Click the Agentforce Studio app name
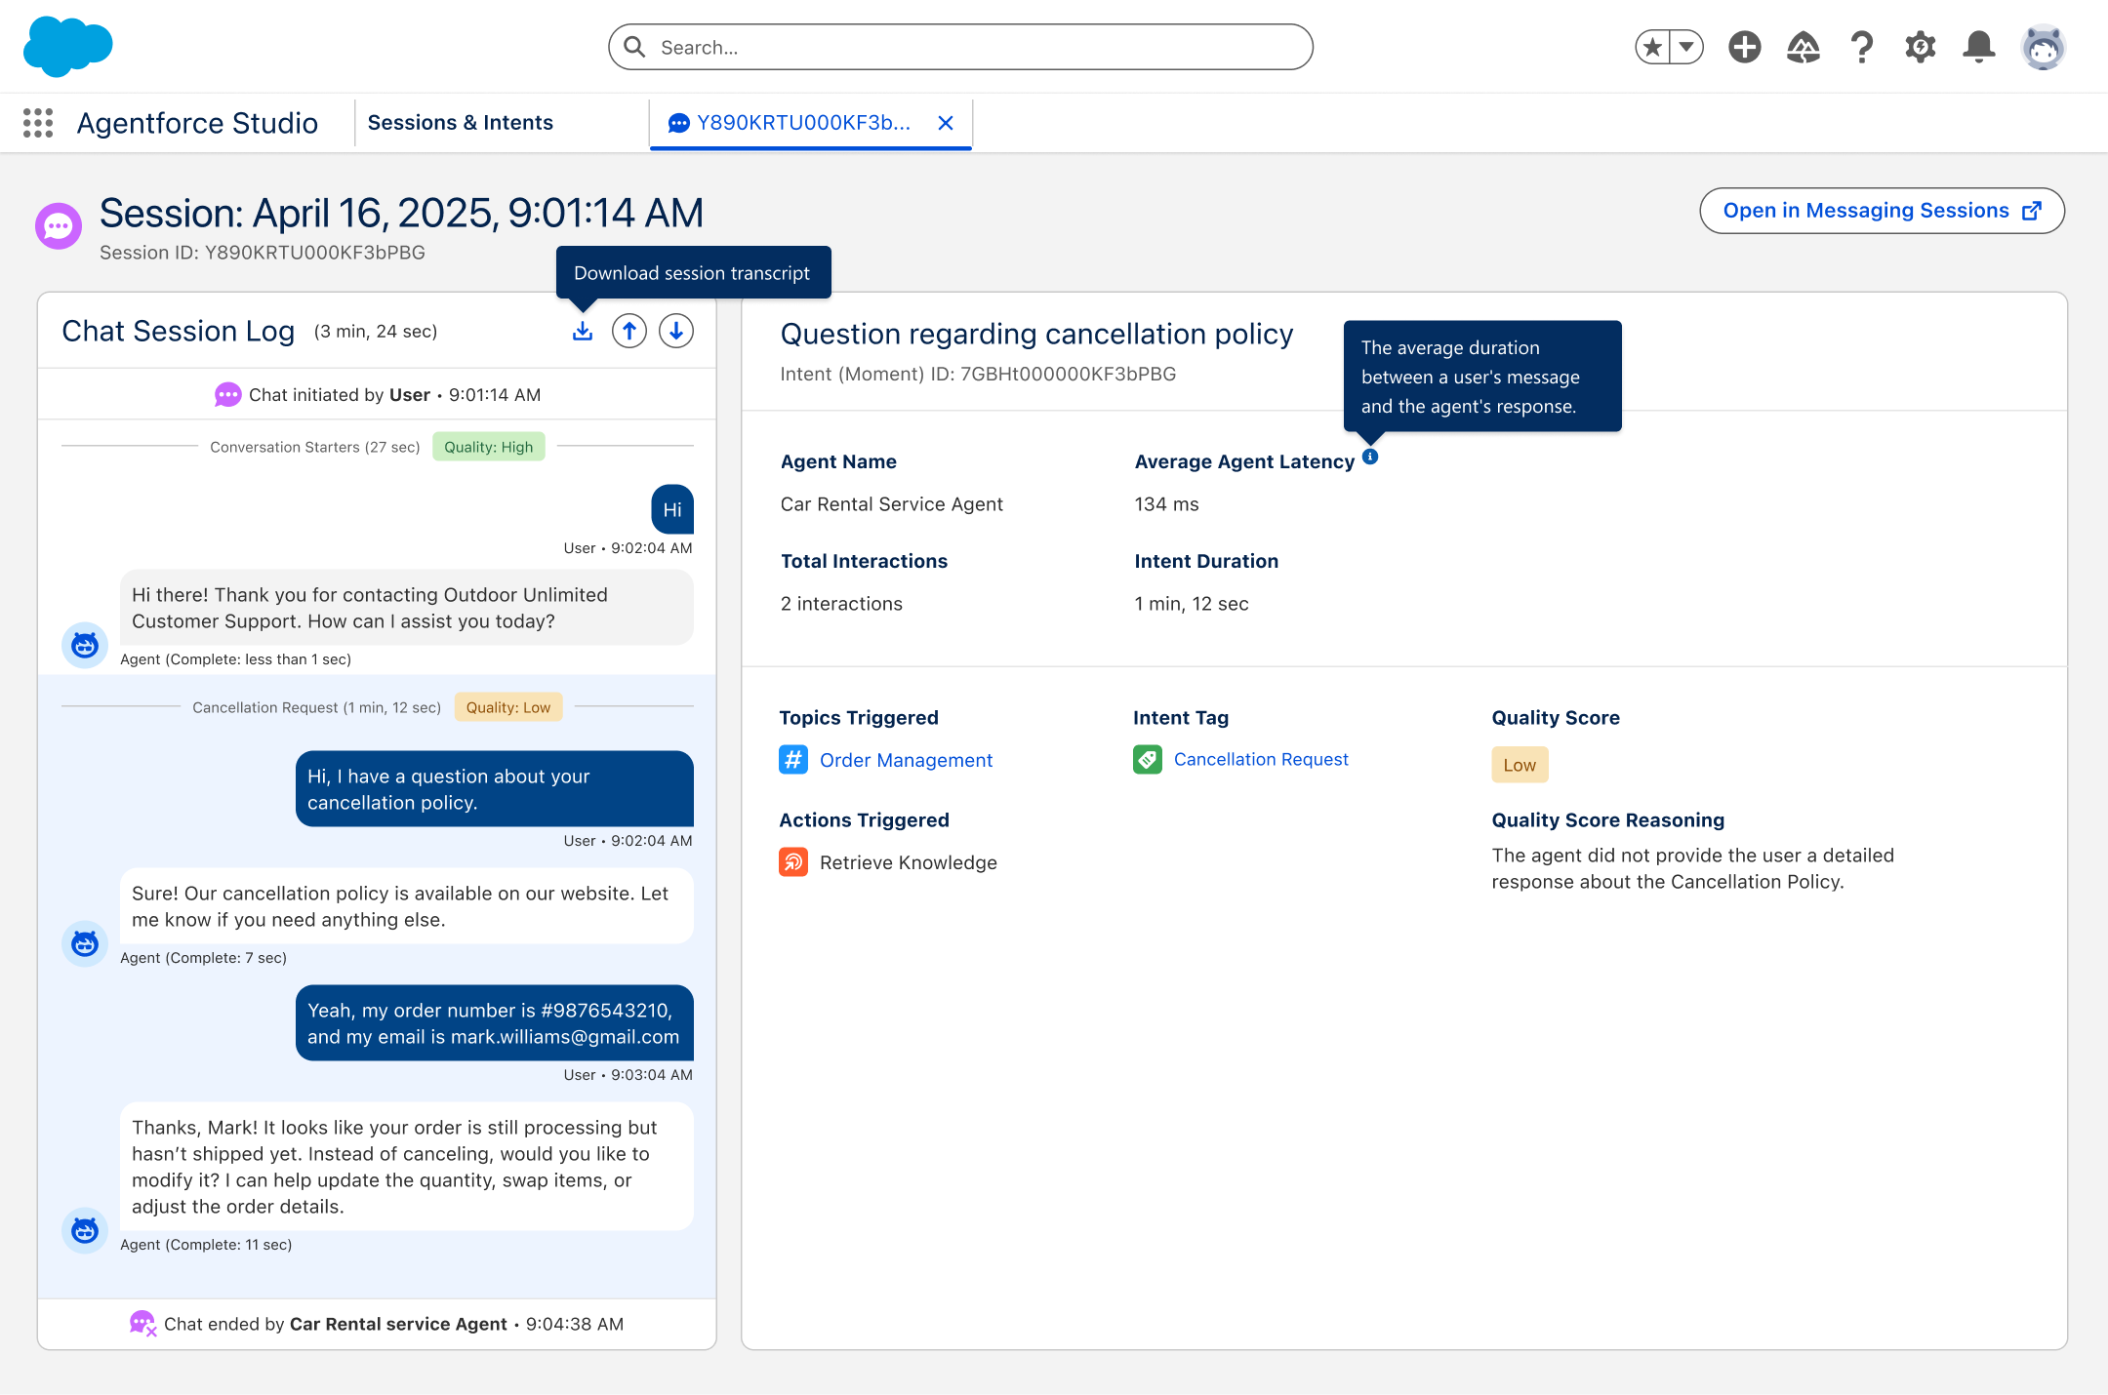This screenshot has width=2108, height=1395. [197, 123]
